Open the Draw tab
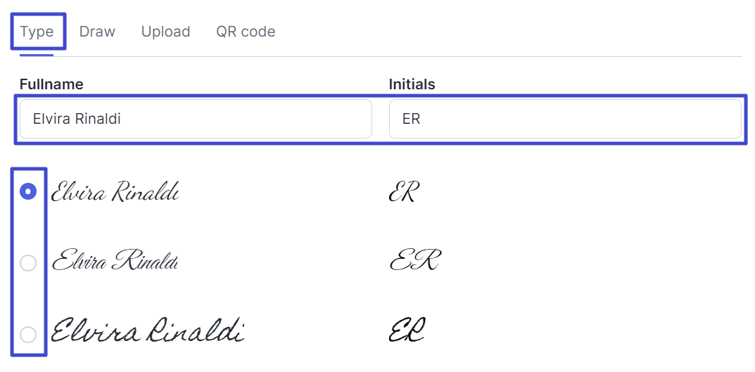This screenshot has height=372, width=755. tap(97, 32)
